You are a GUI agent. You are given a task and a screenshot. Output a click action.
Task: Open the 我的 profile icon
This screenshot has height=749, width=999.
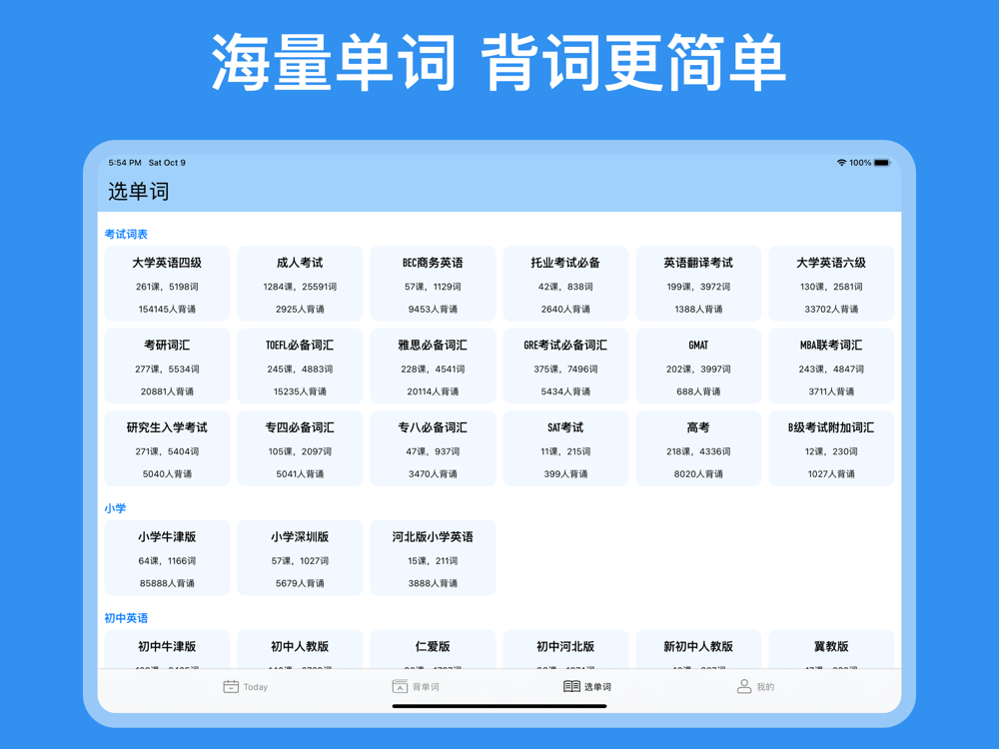coord(743,686)
